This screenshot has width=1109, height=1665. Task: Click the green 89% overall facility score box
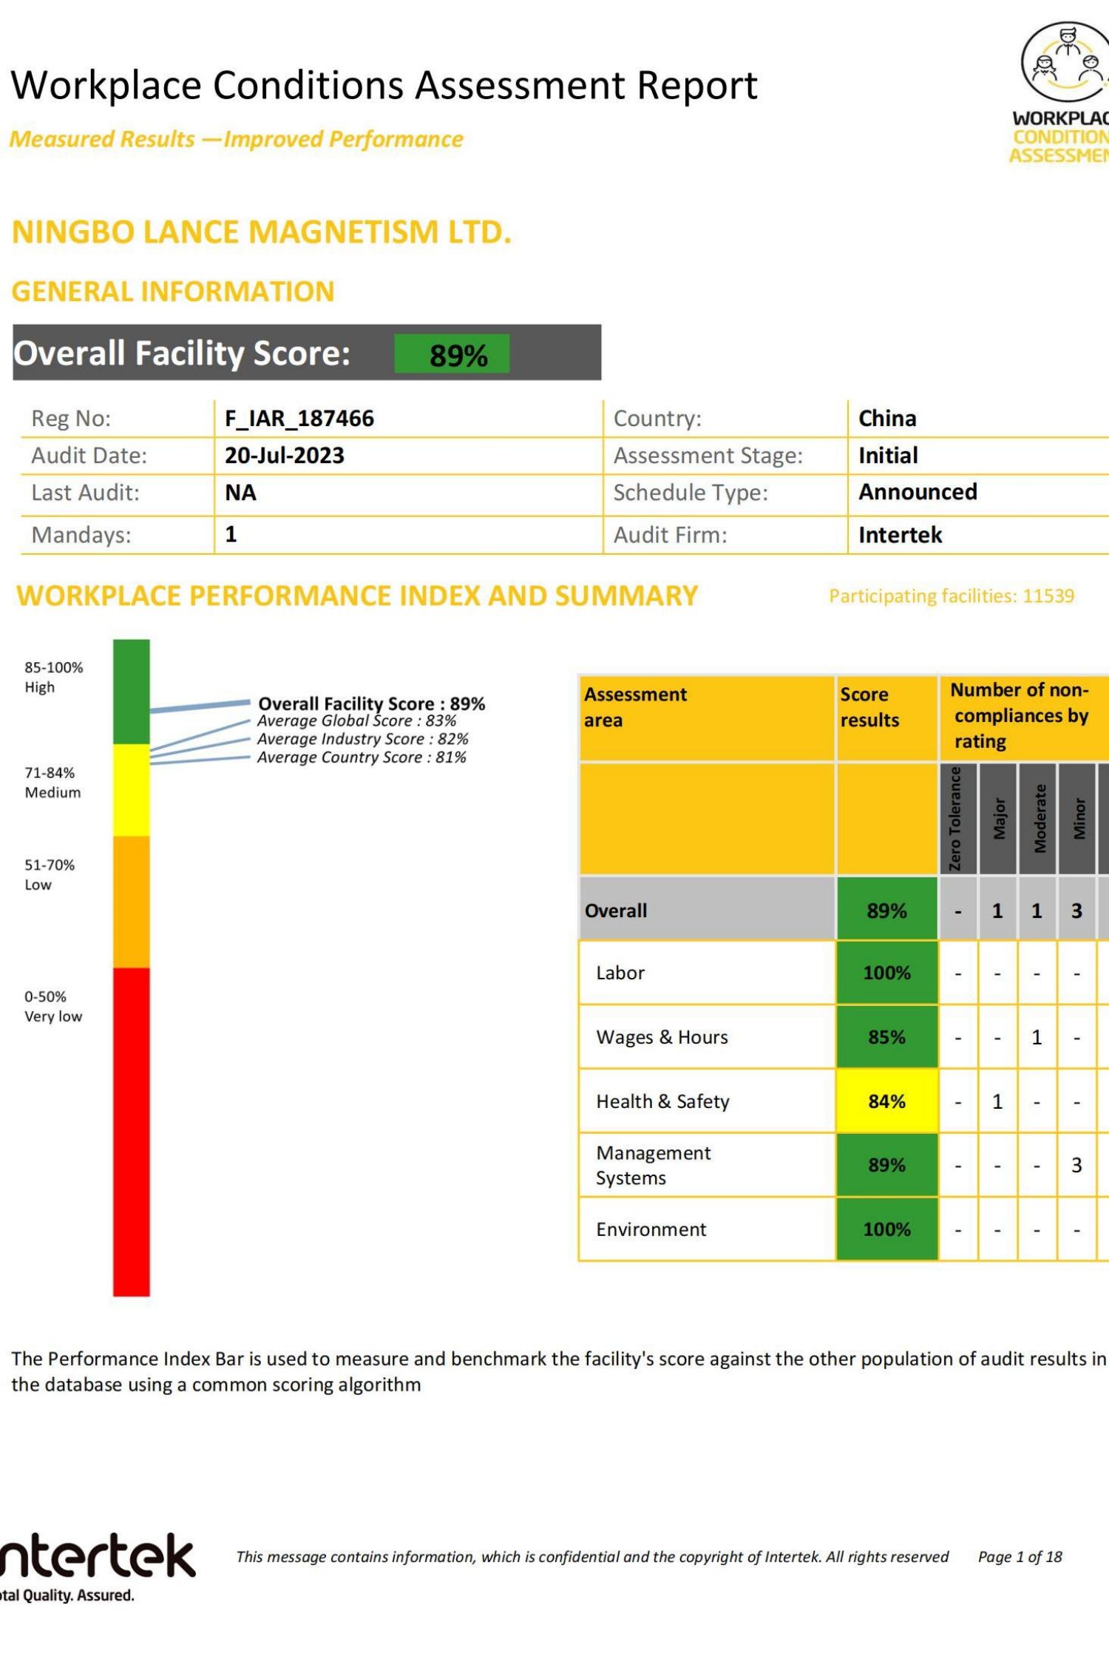click(452, 354)
